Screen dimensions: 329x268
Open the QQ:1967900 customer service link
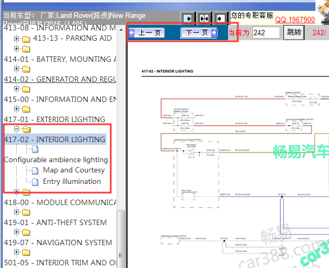(x=295, y=20)
